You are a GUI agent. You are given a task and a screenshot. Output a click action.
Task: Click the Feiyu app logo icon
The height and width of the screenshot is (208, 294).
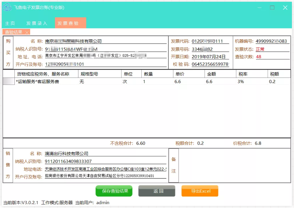(7, 7)
